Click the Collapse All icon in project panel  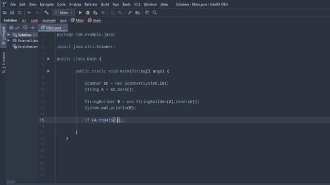click(32, 27)
